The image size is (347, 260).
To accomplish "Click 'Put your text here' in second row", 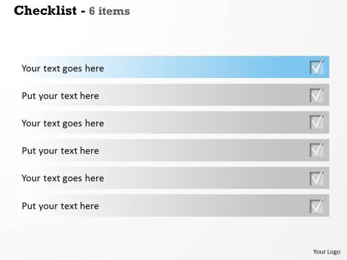I will 60,96.
